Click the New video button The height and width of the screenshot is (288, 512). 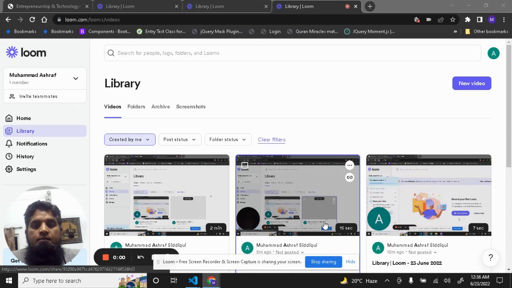[472, 83]
